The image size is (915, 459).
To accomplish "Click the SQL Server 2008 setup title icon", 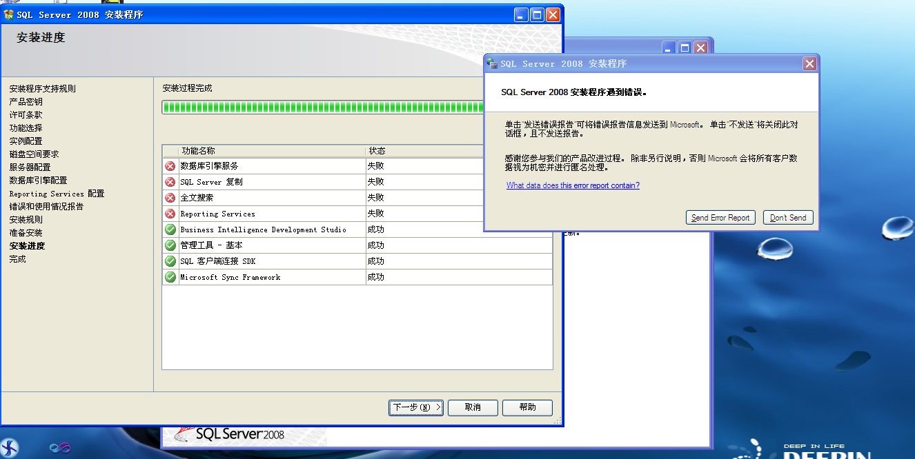I will coord(9,14).
